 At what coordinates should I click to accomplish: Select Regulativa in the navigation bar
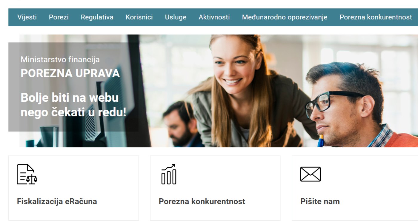click(x=97, y=17)
